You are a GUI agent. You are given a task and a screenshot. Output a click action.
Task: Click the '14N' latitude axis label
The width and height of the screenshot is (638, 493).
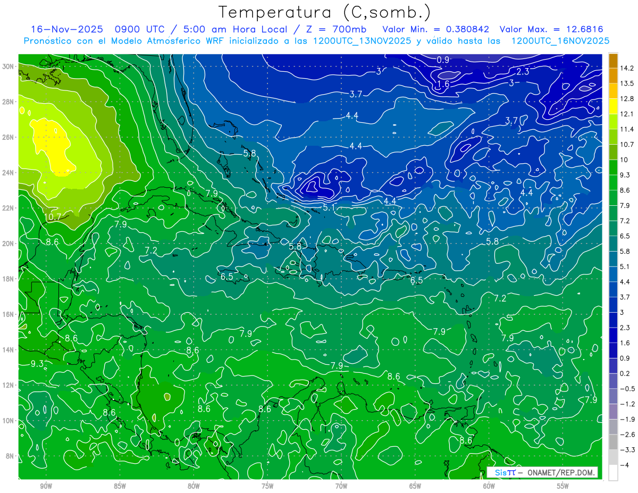(x=9, y=349)
